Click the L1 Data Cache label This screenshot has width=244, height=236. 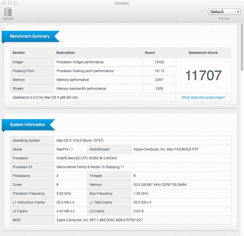[x=101, y=202]
